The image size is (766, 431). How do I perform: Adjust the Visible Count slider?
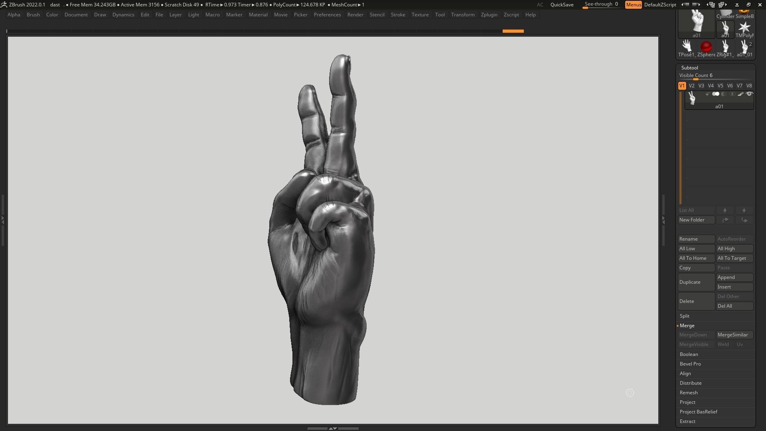(x=715, y=75)
